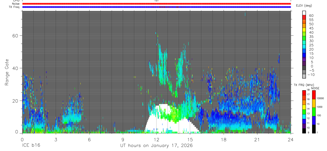Select the blue segment of NOISE colorbar

(314, 120)
